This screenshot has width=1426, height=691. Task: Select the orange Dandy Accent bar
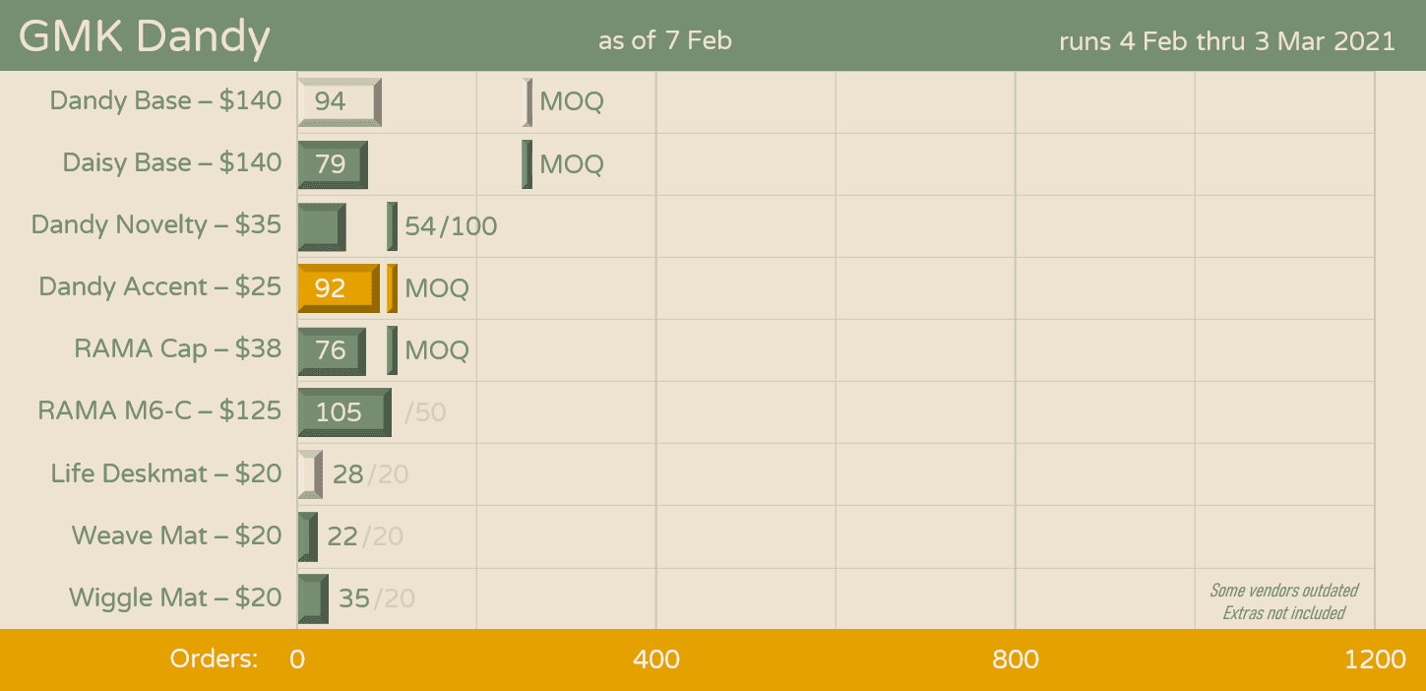[x=338, y=287]
